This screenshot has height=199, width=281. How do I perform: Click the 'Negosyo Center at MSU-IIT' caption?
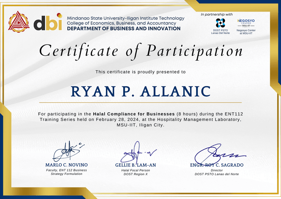(246, 32)
